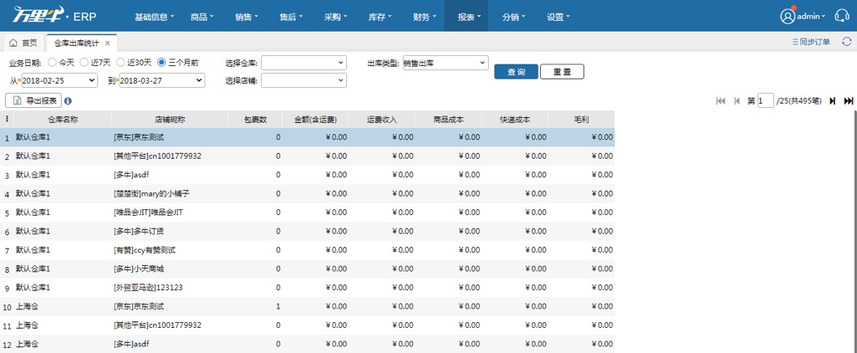This screenshot has width=857, height=353.
Task: Select 今天 radio button
Action: [x=52, y=63]
